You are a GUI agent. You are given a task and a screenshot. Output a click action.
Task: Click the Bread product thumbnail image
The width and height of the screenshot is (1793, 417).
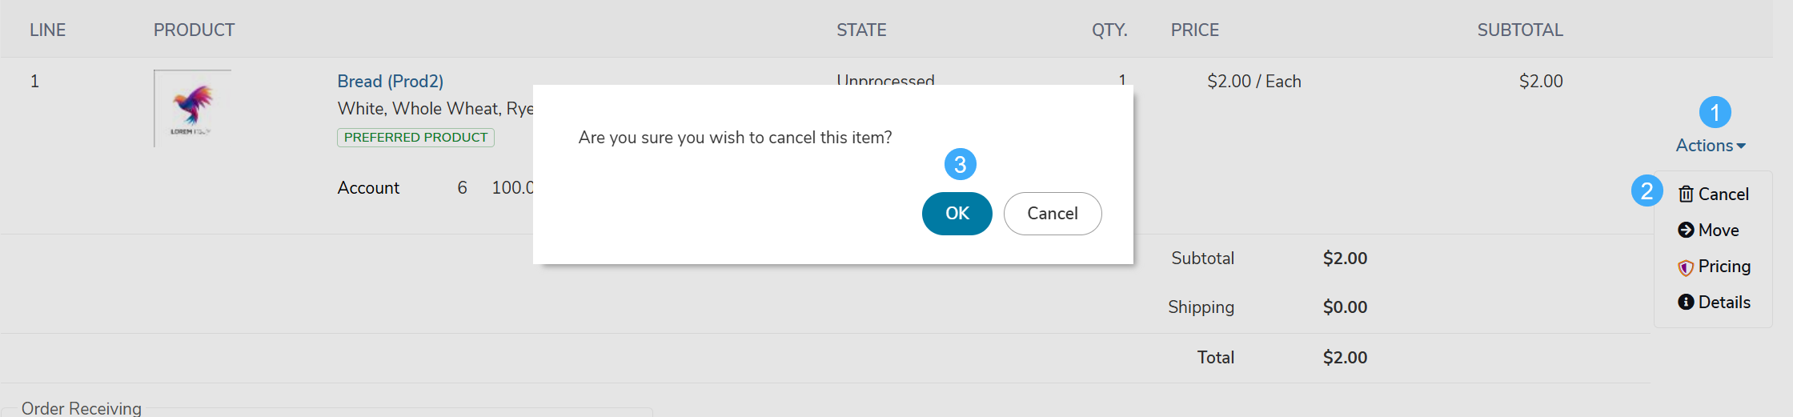pyautogui.click(x=193, y=108)
